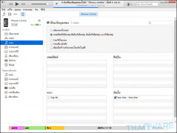Open ภาพยนตร์ in settings sidebar
The height and width of the screenshot is (133, 177).
11,47
